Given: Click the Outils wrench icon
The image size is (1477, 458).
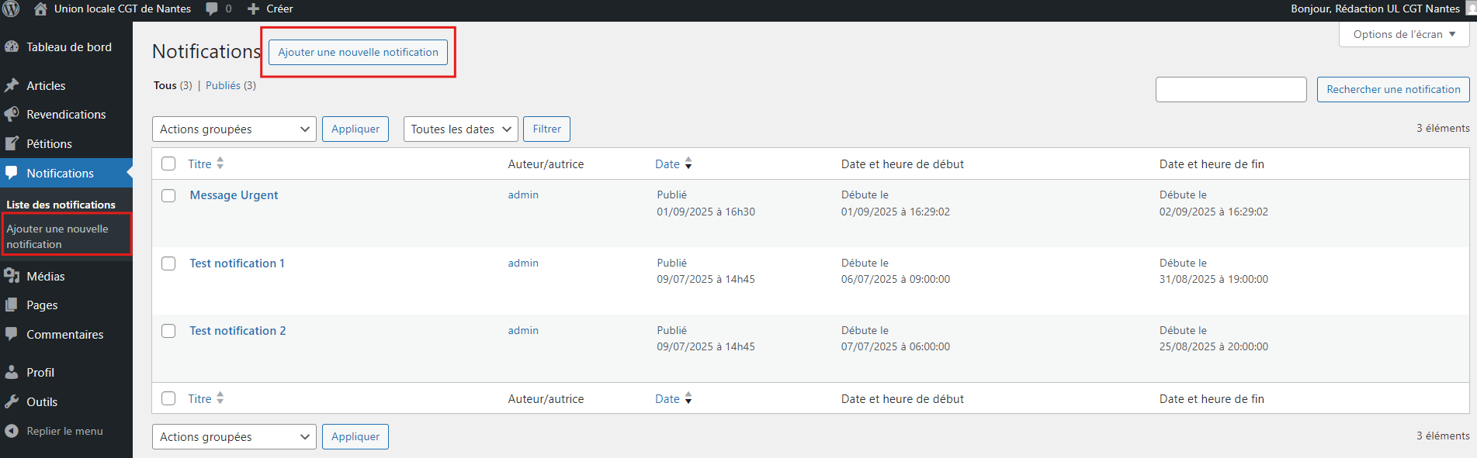Looking at the screenshot, I should click(x=12, y=401).
